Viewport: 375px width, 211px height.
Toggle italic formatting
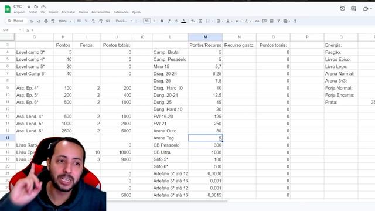pos(169,21)
